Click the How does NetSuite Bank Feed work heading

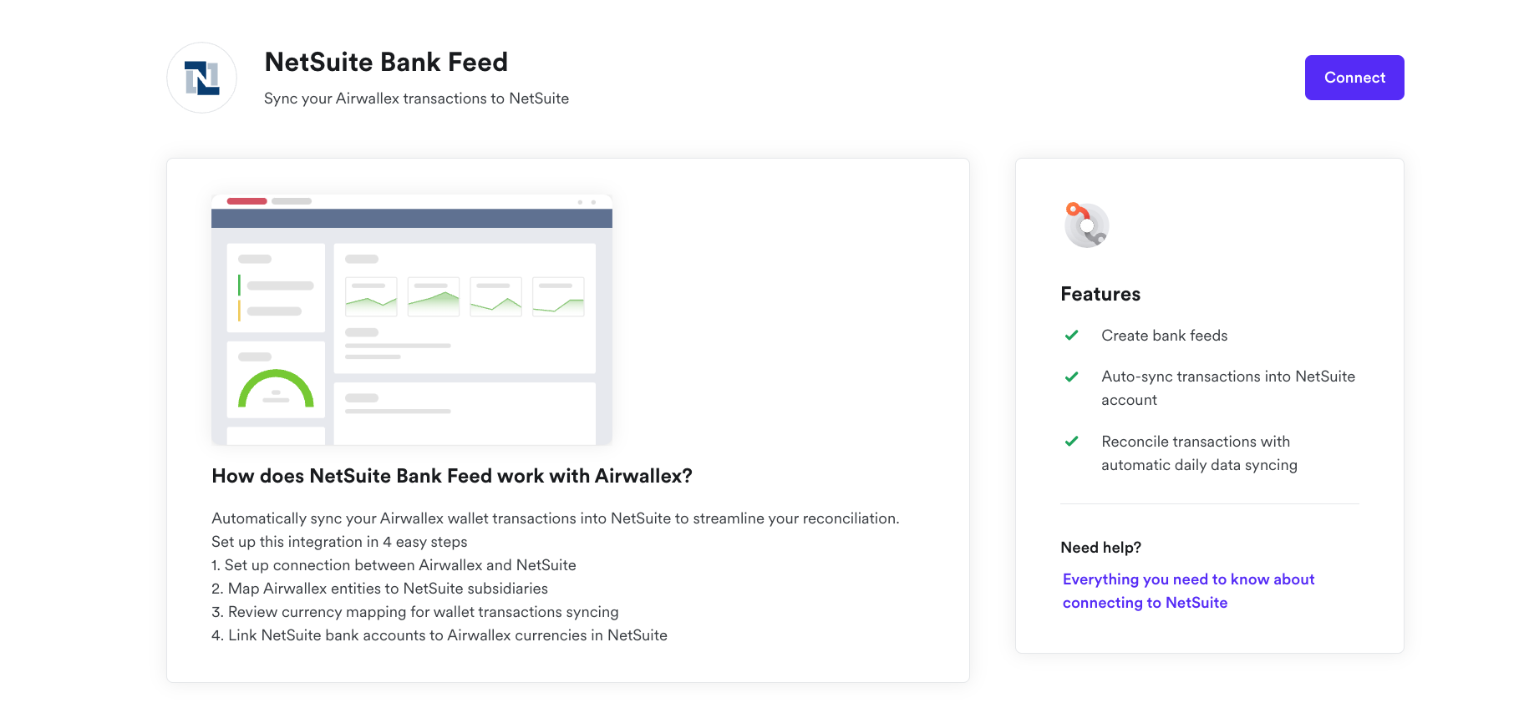[452, 476]
